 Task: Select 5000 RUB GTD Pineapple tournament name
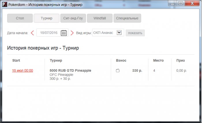(x=70, y=71)
